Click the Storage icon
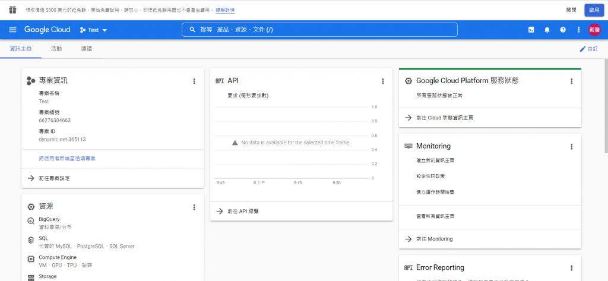 (31, 277)
